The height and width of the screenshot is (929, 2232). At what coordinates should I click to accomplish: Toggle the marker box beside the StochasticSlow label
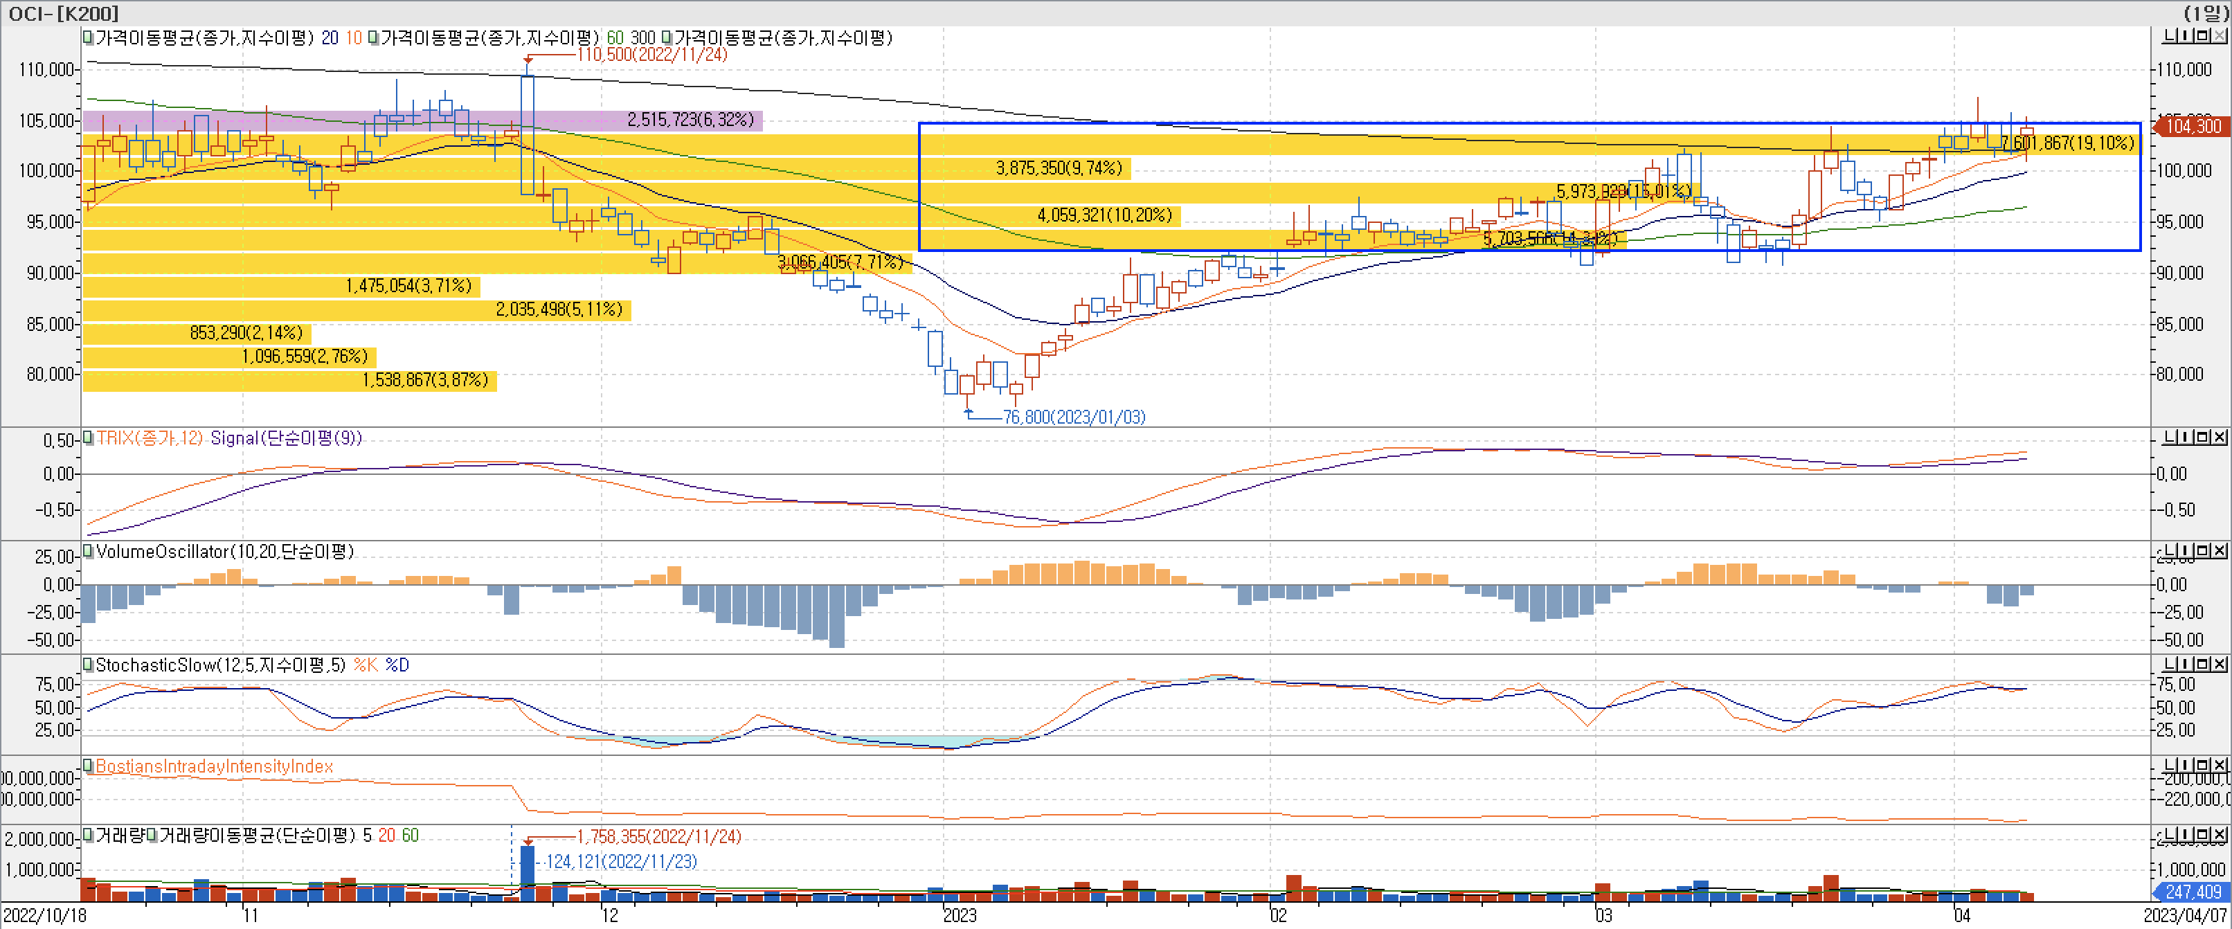click(87, 665)
